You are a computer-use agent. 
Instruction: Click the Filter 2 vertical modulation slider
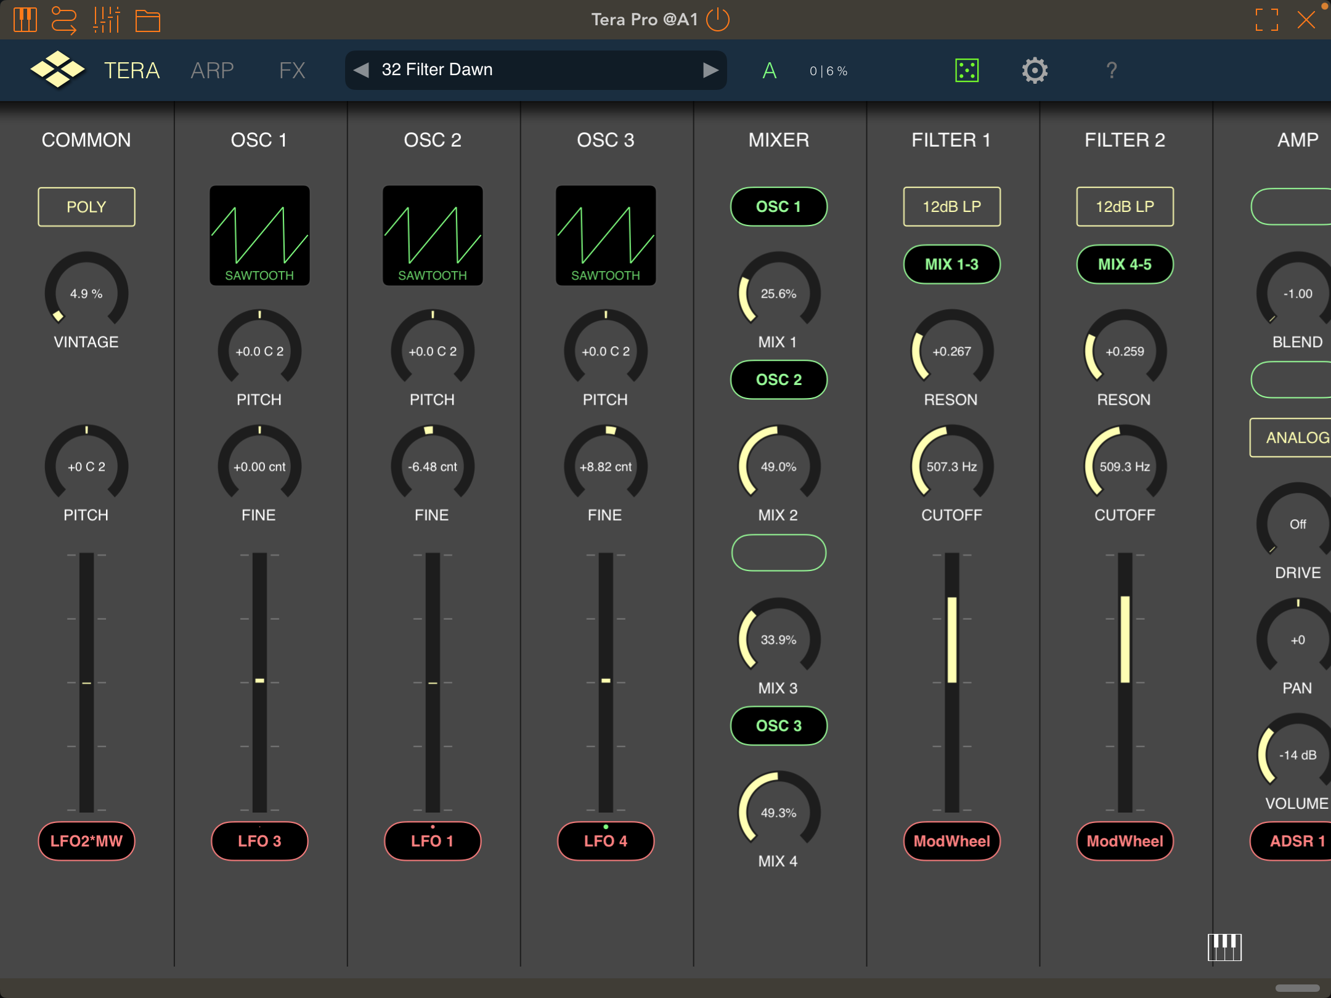click(1125, 682)
